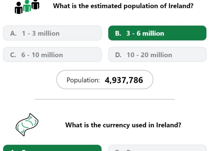Click the green highlighted currency answer A
This screenshot has width=211, height=151.
click(52, 148)
